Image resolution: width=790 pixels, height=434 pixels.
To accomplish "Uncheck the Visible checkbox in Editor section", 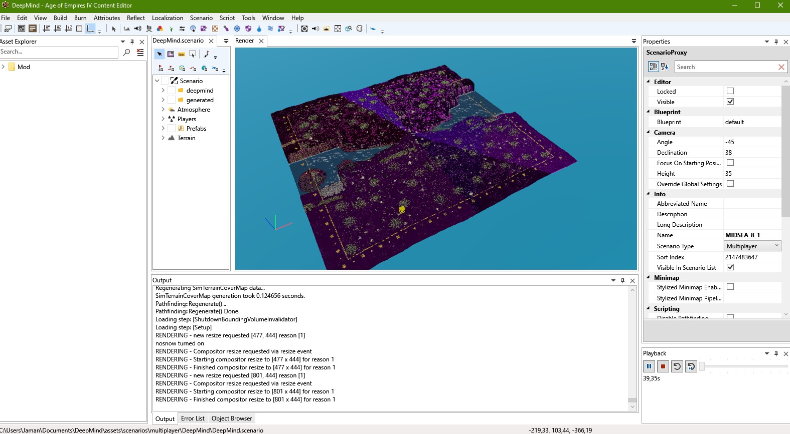I will point(730,102).
